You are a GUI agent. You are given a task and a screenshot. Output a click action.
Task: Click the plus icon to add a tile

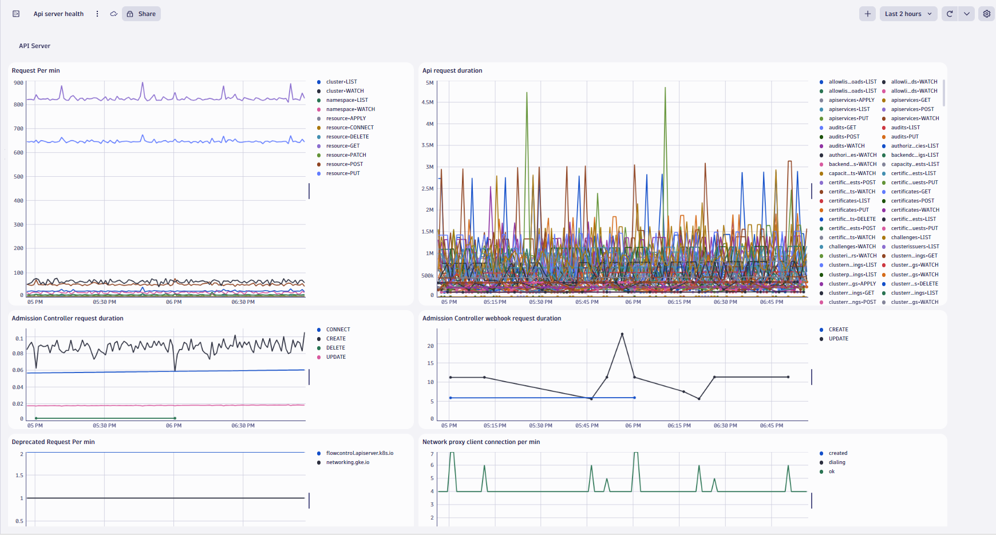(868, 14)
